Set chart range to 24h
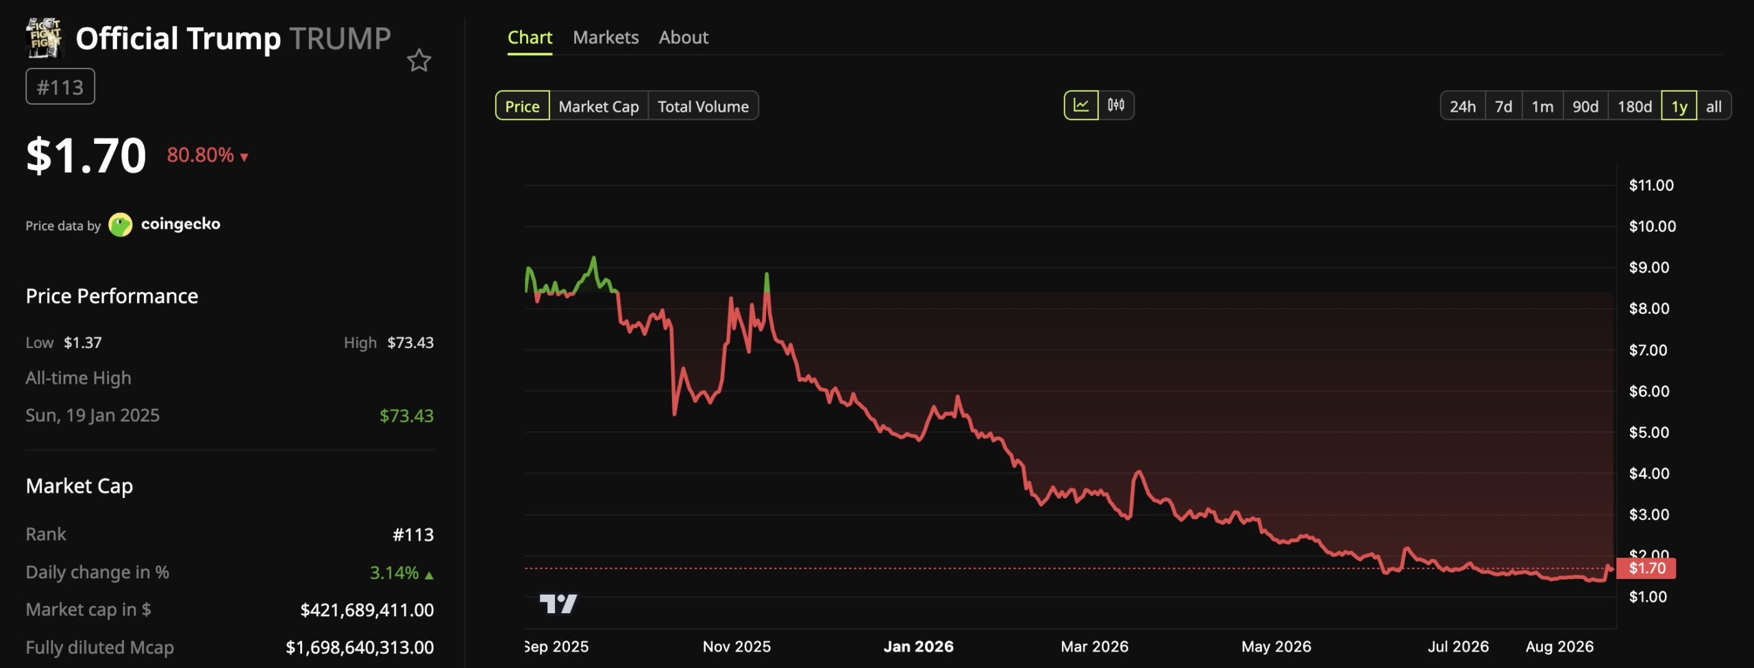1754x668 pixels. click(1463, 106)
